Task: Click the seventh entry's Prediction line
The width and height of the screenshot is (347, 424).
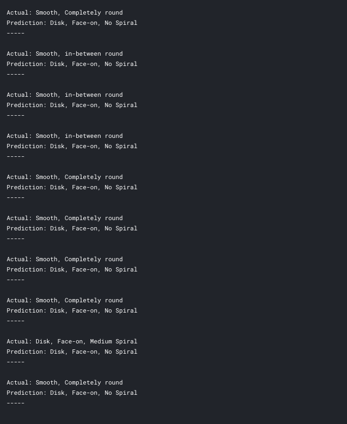Action: (72, 269)
